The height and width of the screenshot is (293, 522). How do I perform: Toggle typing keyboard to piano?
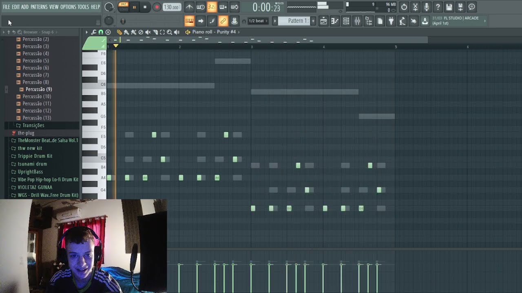[x=189, y=21]
